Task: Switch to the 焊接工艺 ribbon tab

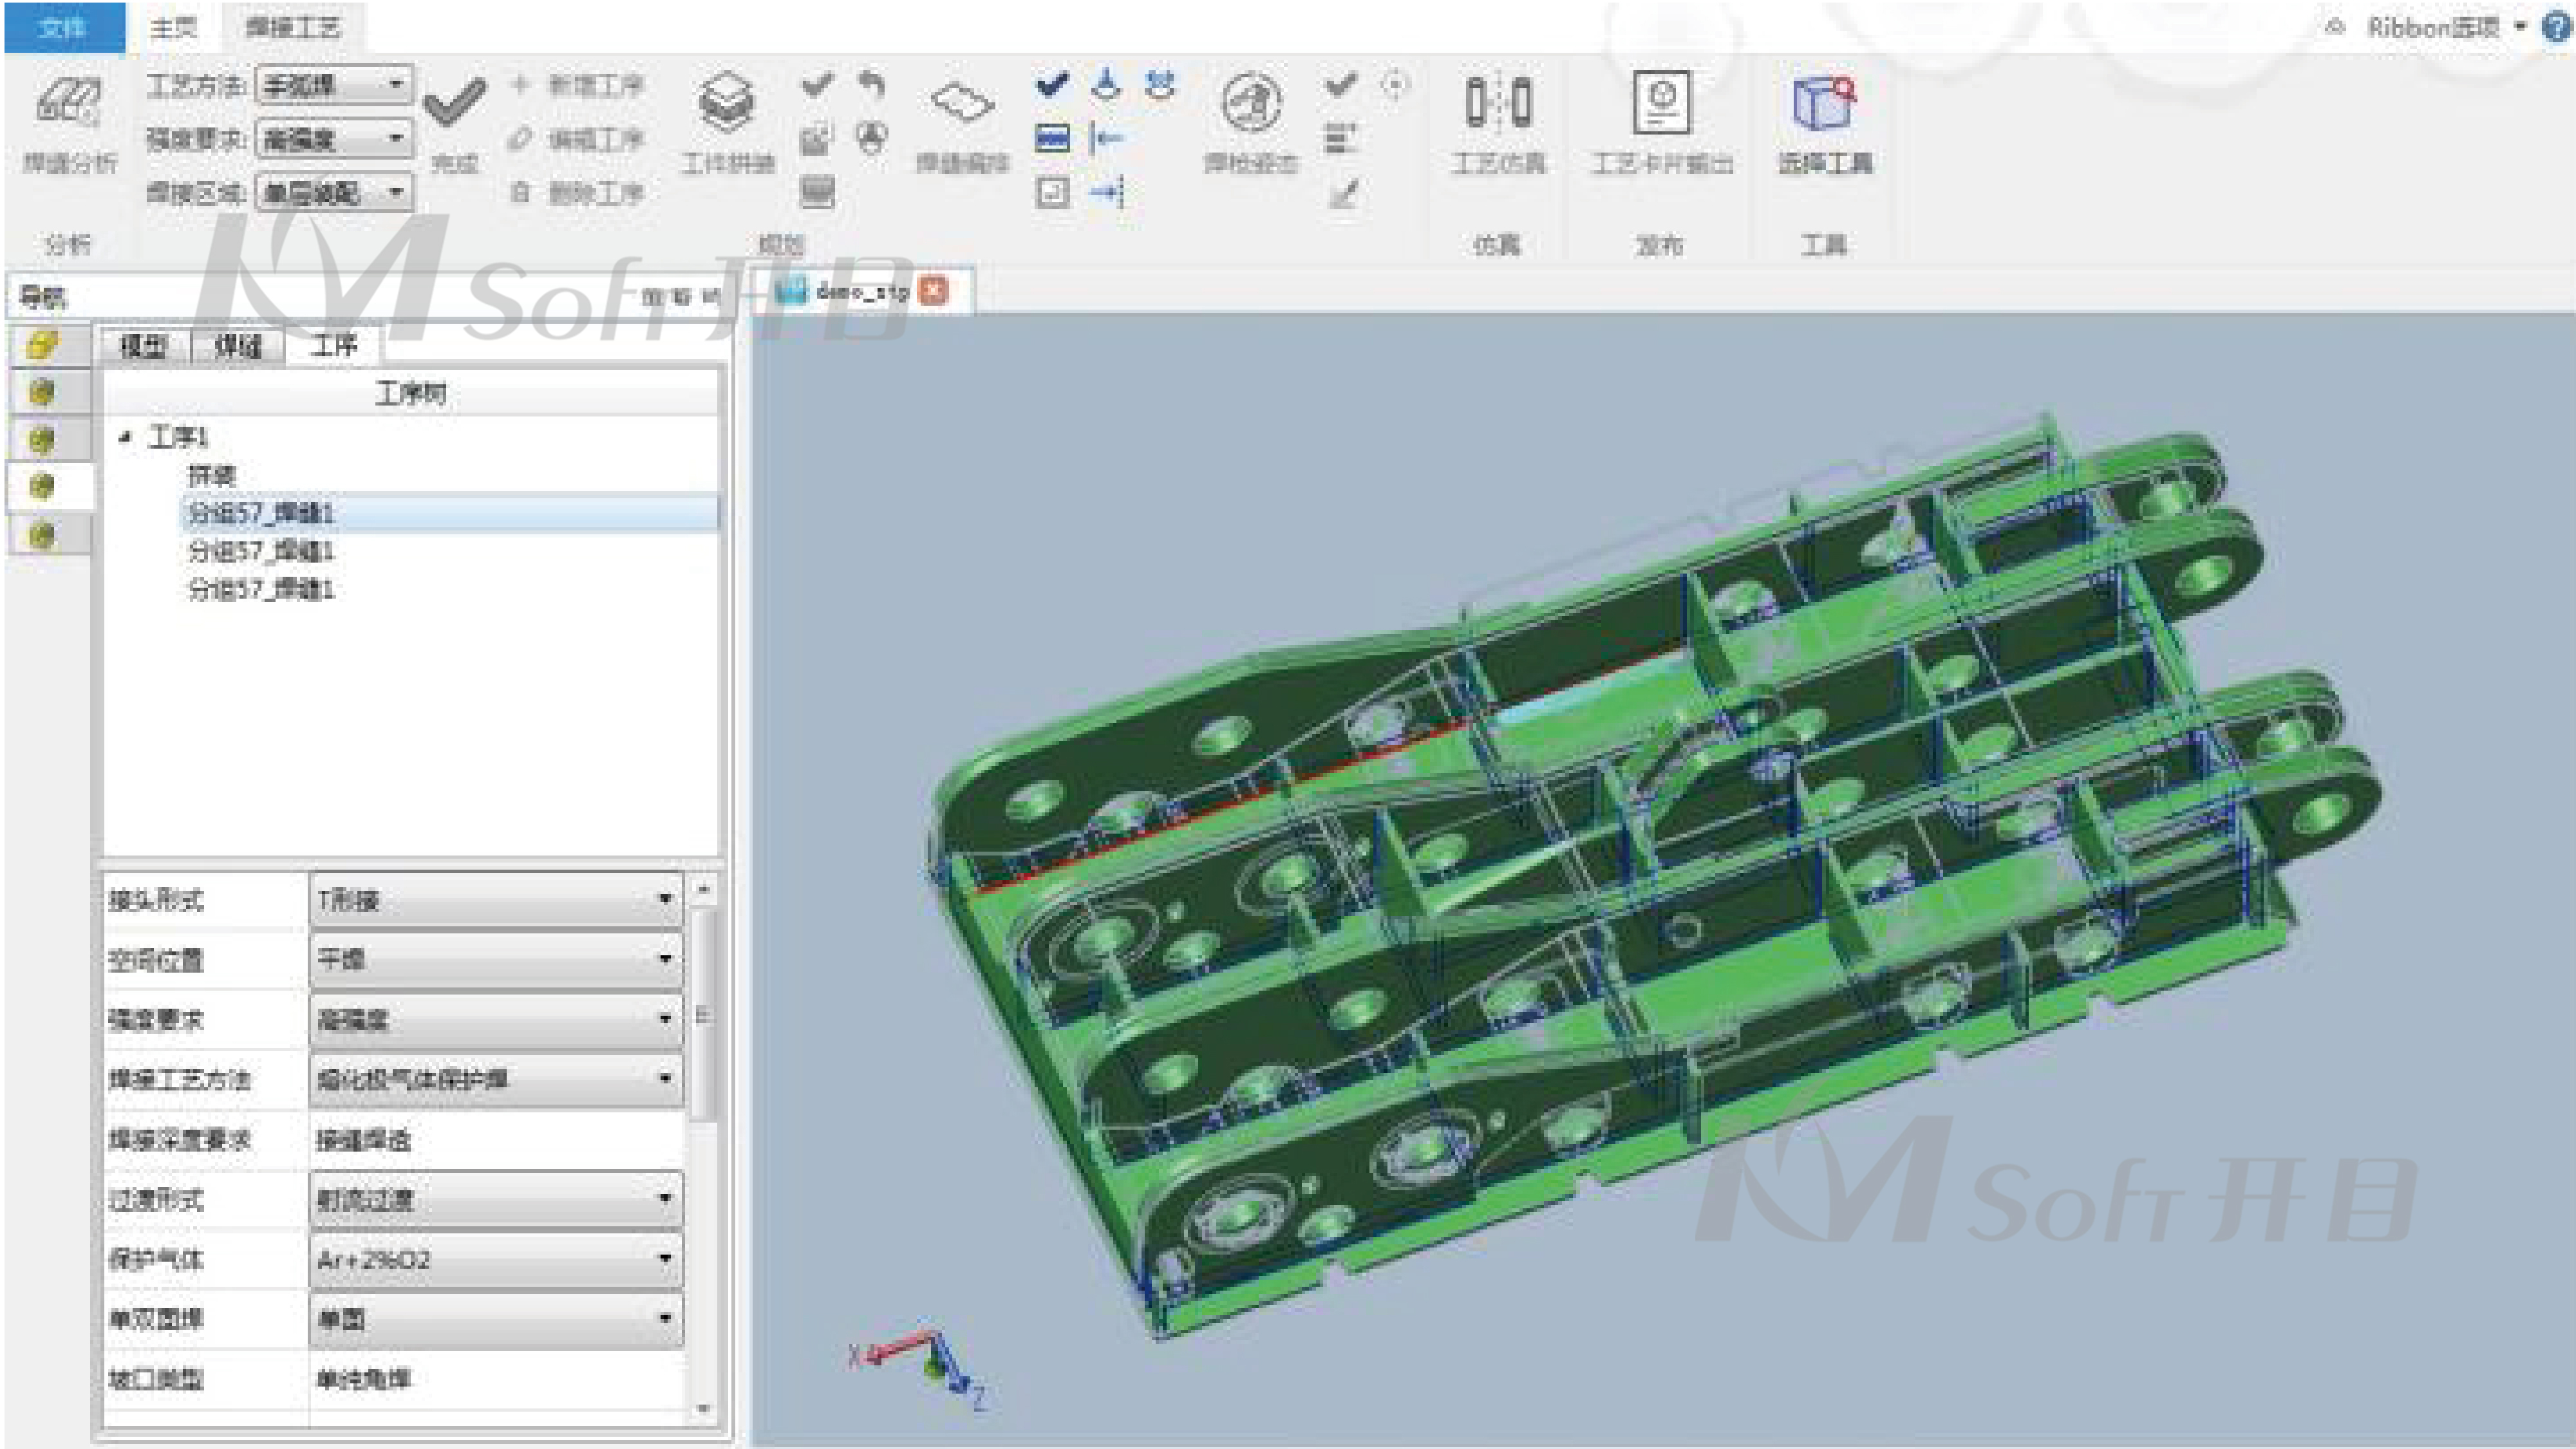Action: (293, 27)
